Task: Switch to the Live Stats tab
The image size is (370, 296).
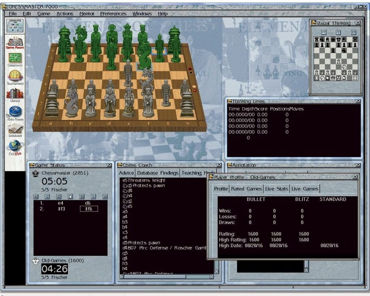Action: [x=277, y=188]
